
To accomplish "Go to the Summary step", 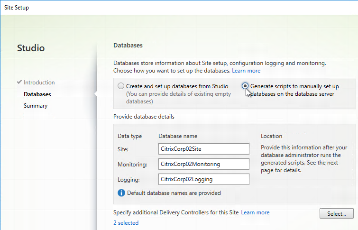I will coord(36,106).
